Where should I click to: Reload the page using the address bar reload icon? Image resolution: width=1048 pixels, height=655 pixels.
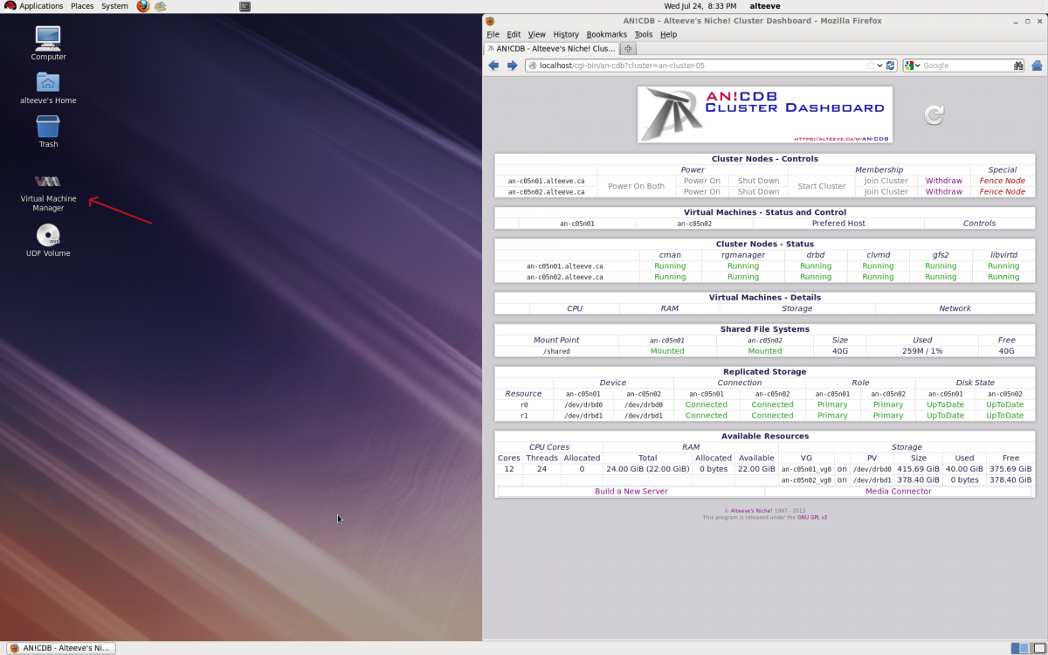click(891, 65)
